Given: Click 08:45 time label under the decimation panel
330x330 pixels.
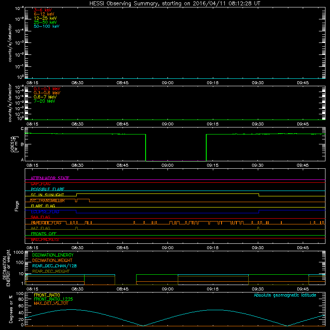Looking at the screenshot, I should pos(123,289).
